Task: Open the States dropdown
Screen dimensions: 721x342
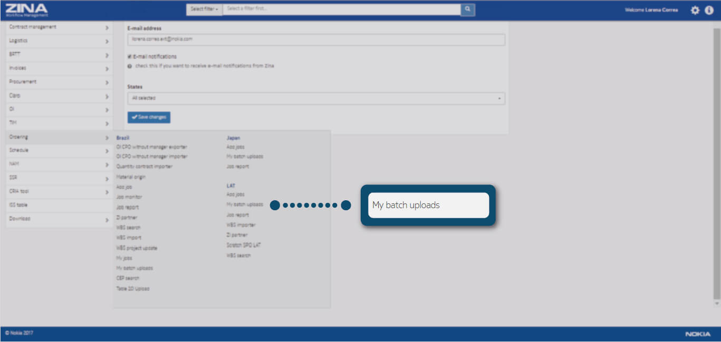Action: coord(316,98)
